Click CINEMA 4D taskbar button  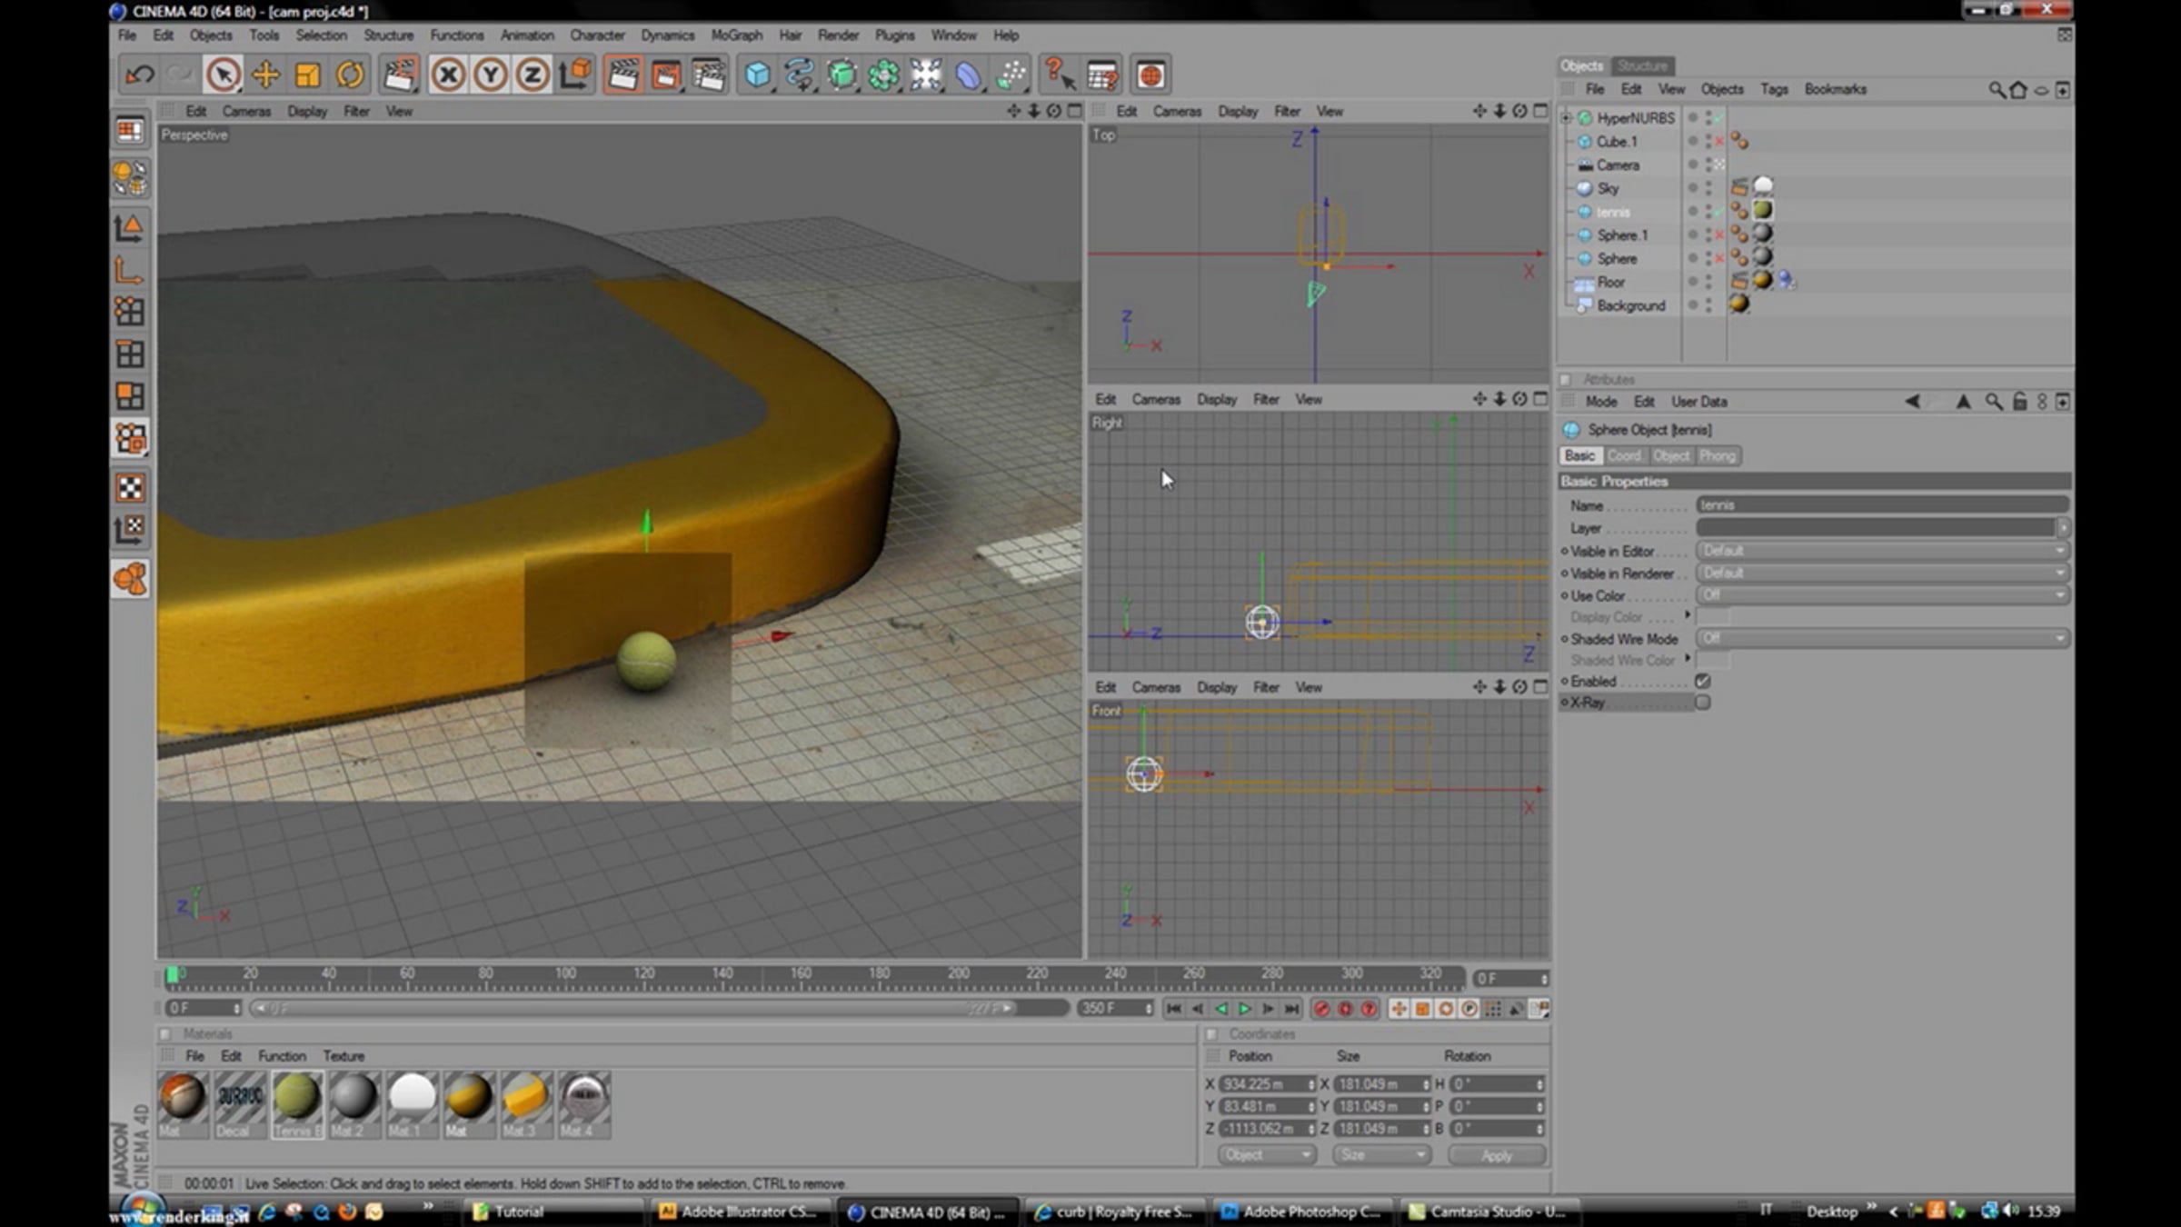[928, 1212]
